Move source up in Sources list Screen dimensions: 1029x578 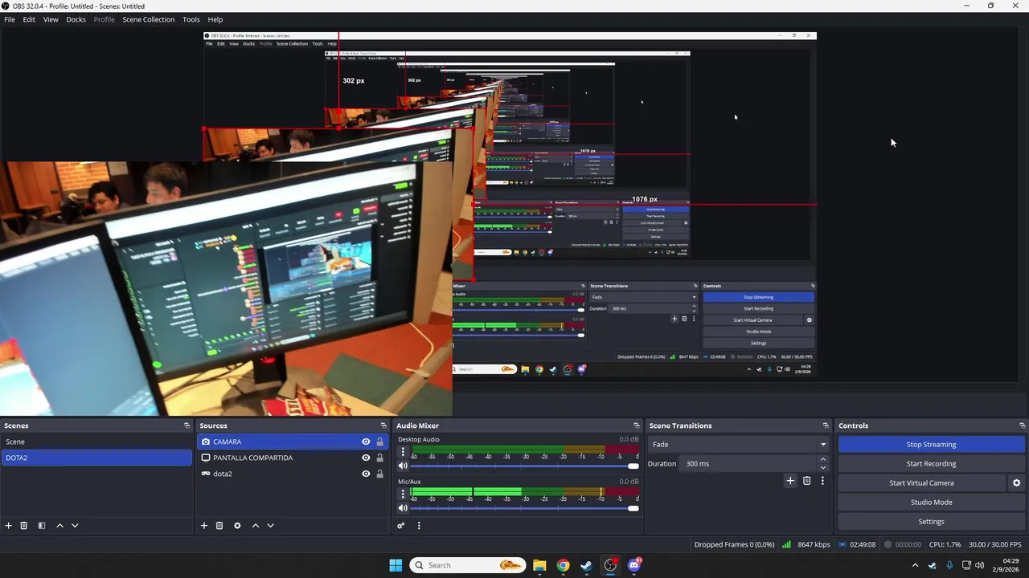click(256, 526)
